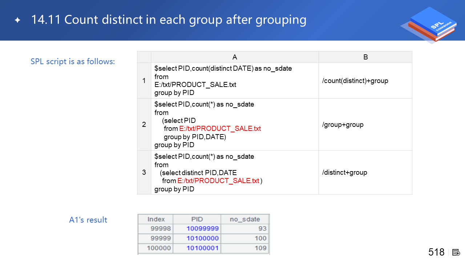
Task: Select PID value 10099999 in result table
Action: point(202,229)
